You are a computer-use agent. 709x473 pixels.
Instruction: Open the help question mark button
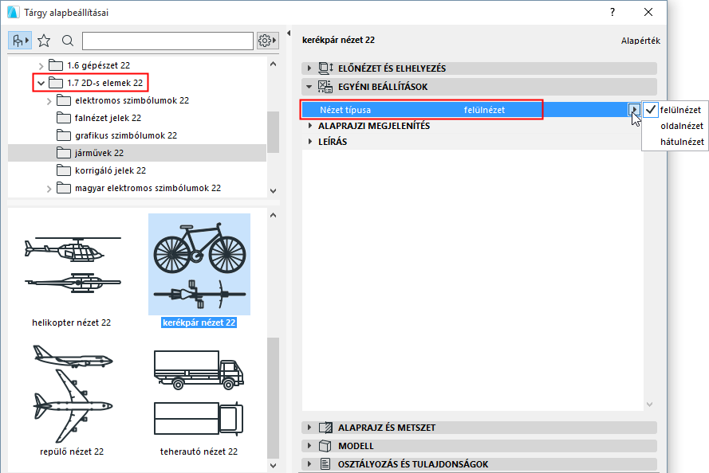(612, 12)
